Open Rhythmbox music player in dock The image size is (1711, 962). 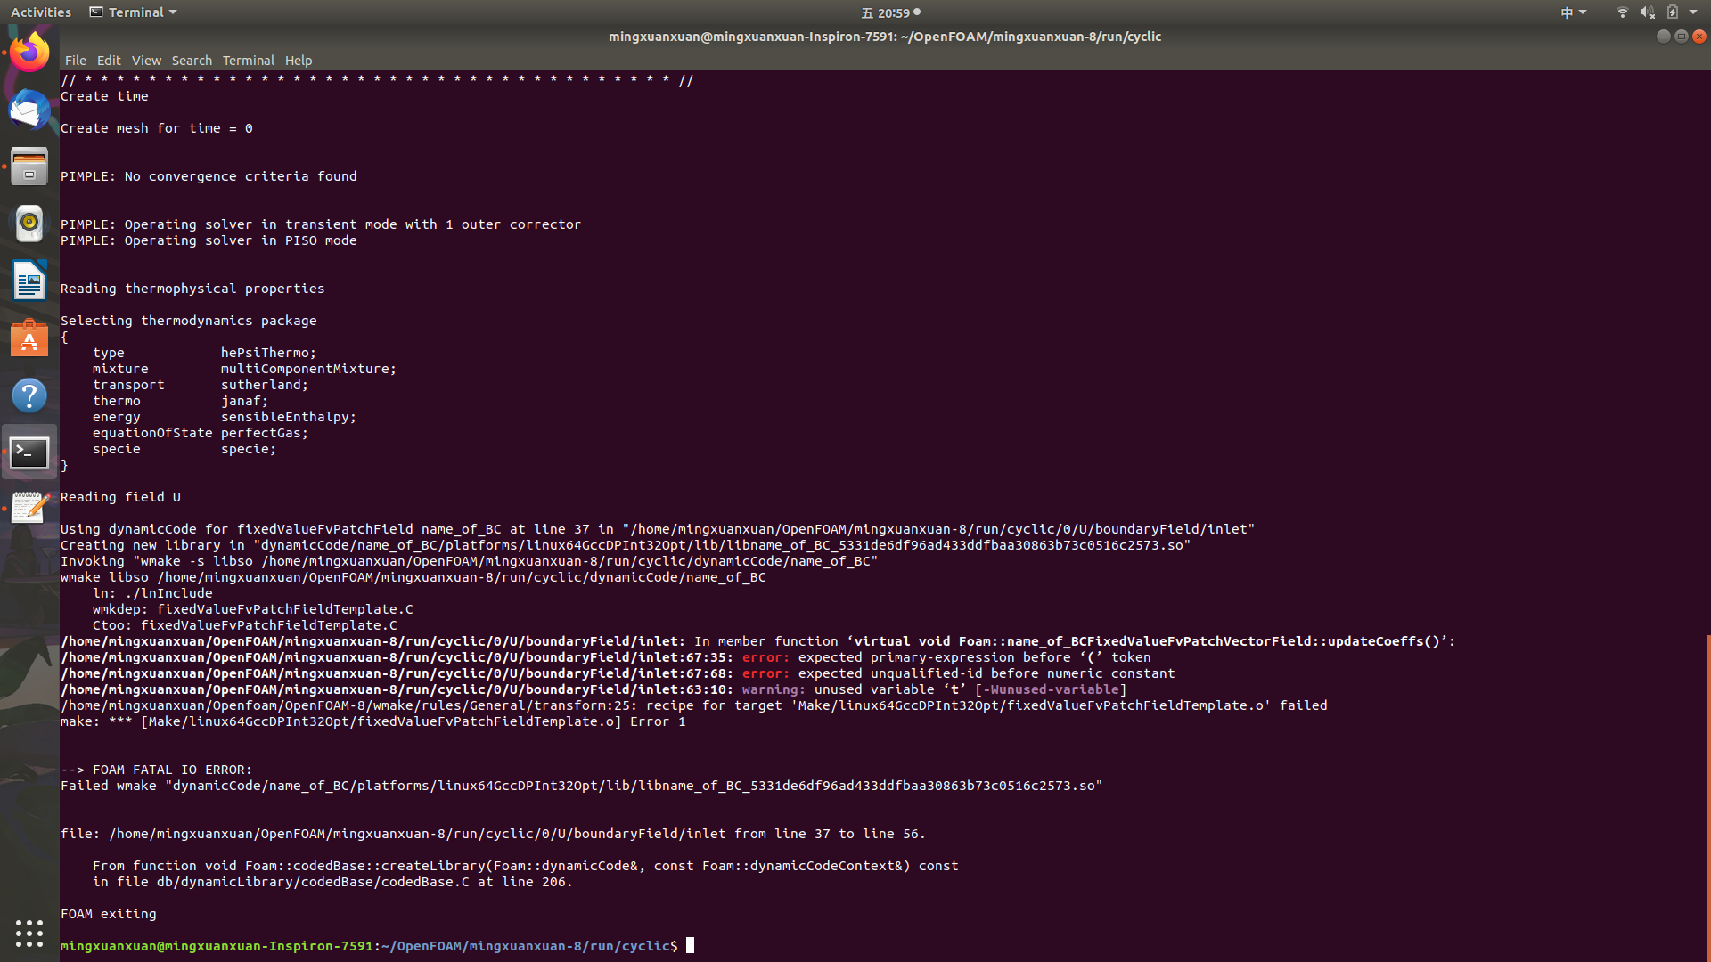click(29, 224)
